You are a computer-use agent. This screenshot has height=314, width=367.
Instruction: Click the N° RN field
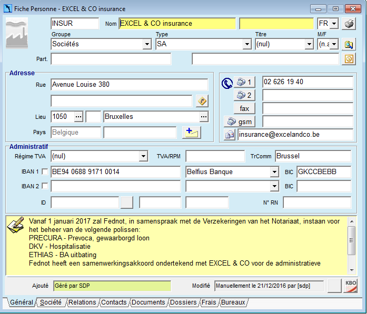[317, 202]
